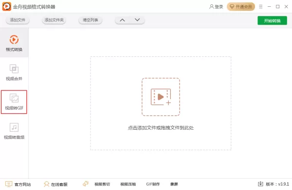This screenshot has height=190, width=292.
Task: Open login via 登录
Action: [216, 7]
